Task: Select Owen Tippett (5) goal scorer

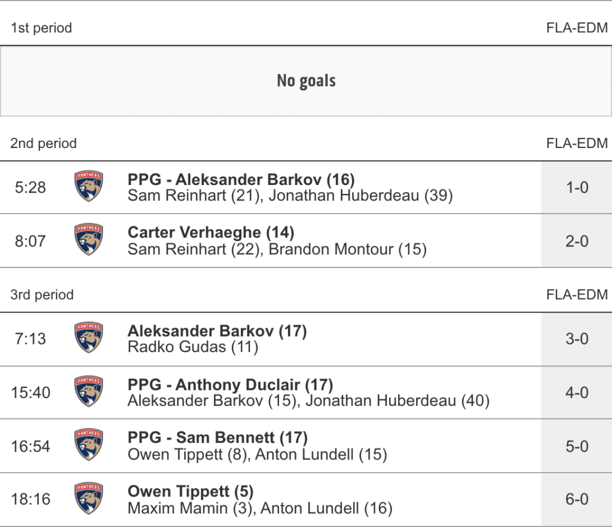Action: pyautogui.click(x=191, y=492)
